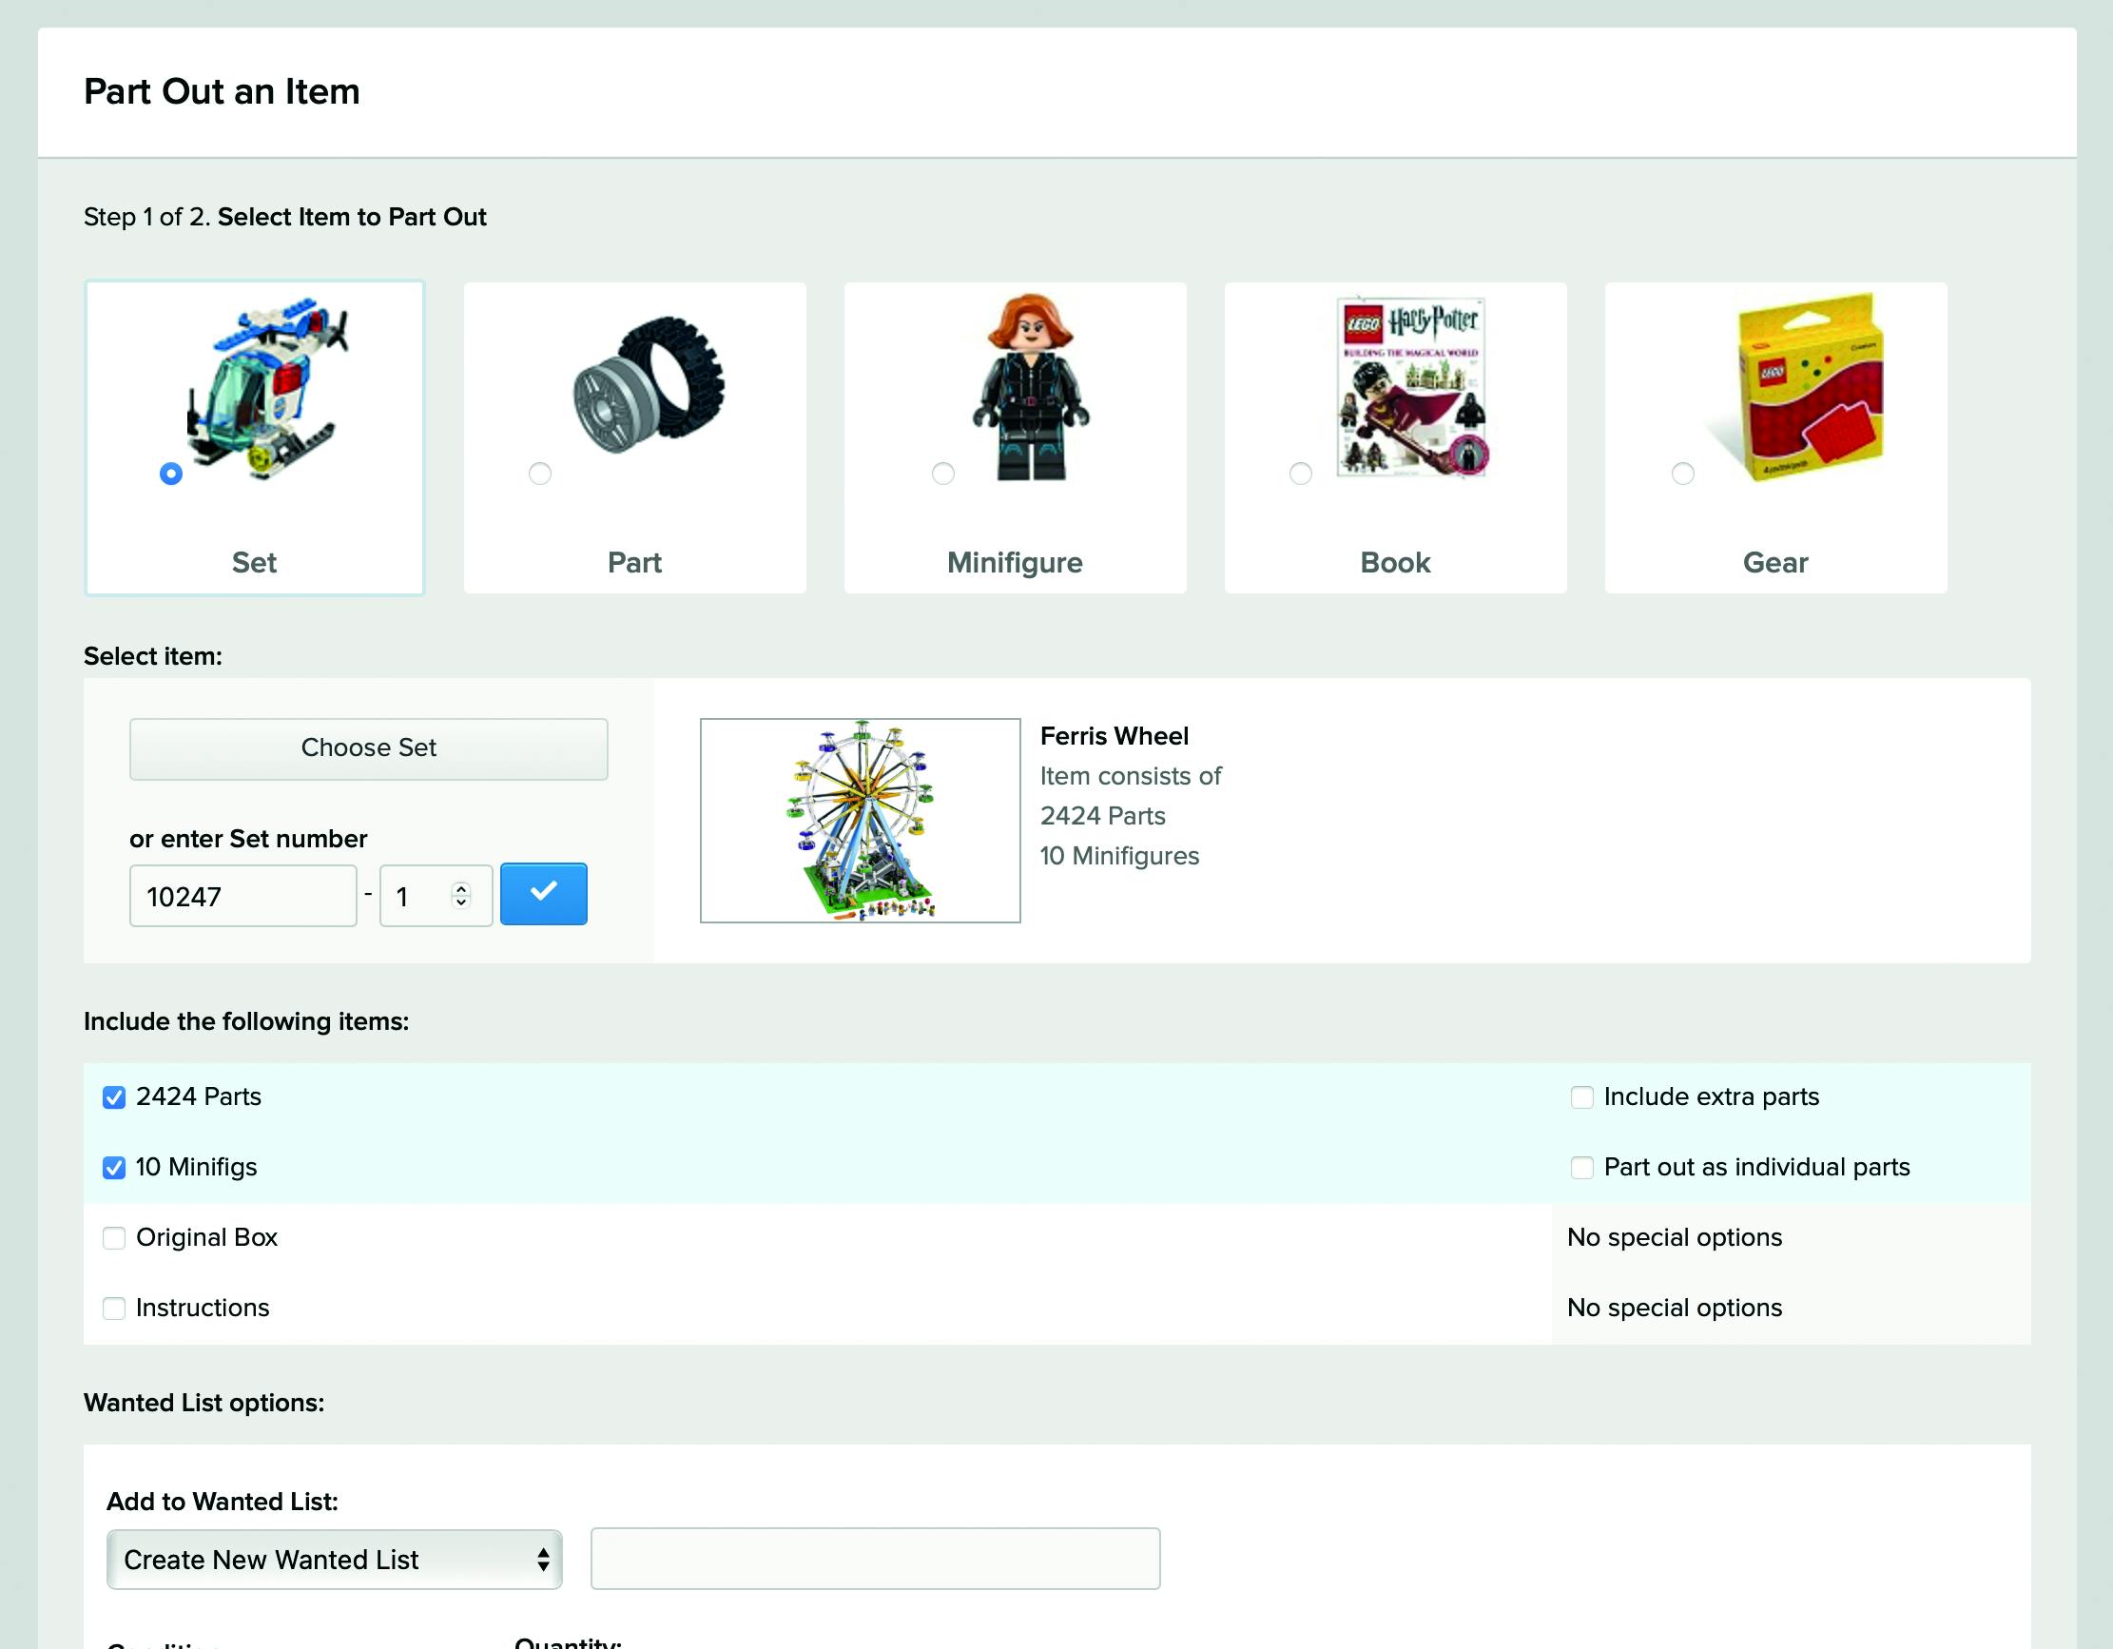Click the Black Widow Minifigure image

1031,388
